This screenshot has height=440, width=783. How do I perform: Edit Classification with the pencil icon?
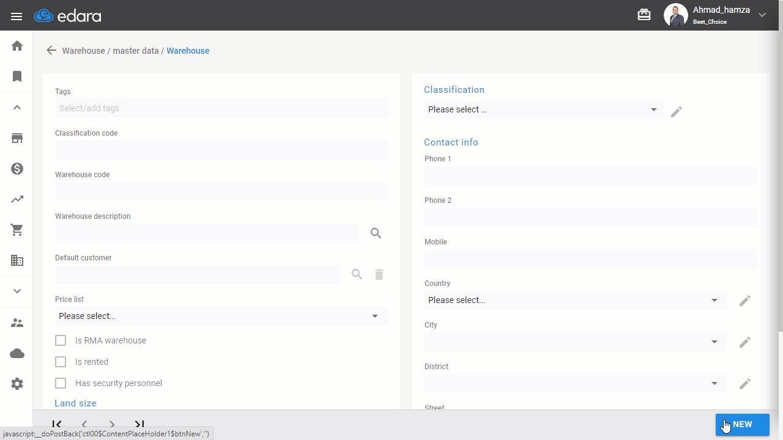pyautogui.click(x=677, y=112)
